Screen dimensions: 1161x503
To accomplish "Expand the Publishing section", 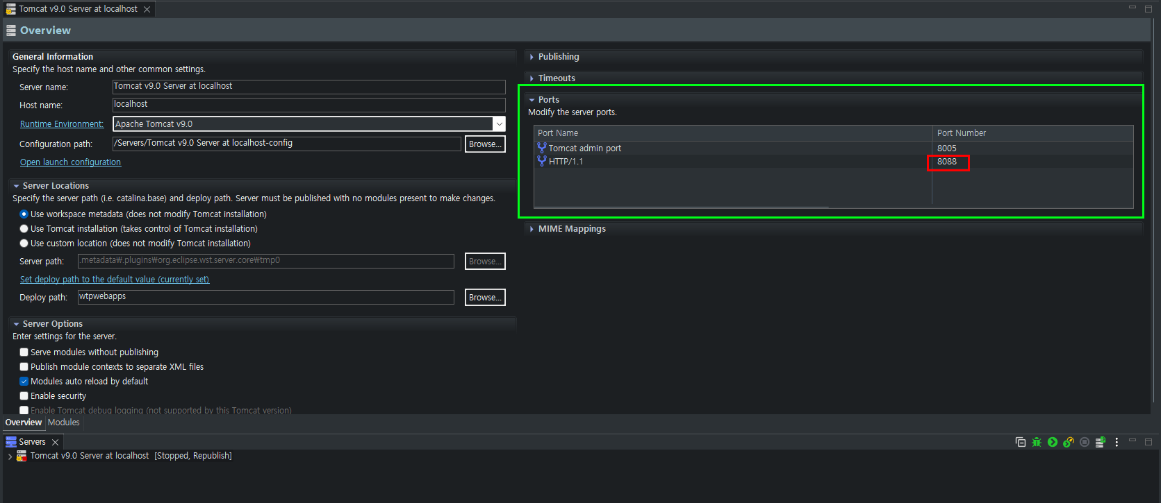I will (532, 57).
